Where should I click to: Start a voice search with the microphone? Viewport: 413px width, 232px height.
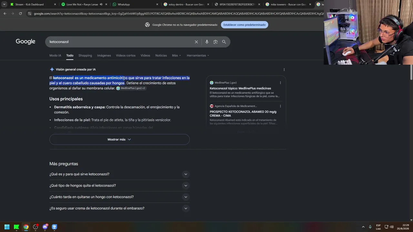click(x=207, y=42)
